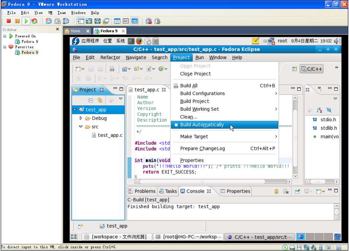The height and width of the screenshot is (251, 349).
Task: Open project Properties from menu
Action: coord(225,160)
